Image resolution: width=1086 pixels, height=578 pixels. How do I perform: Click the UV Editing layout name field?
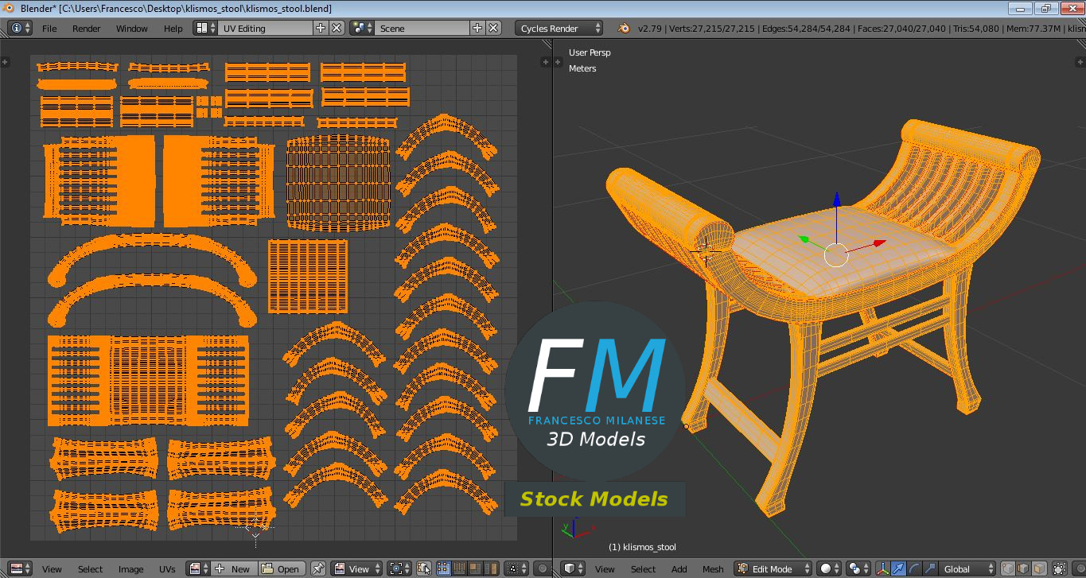265,28
